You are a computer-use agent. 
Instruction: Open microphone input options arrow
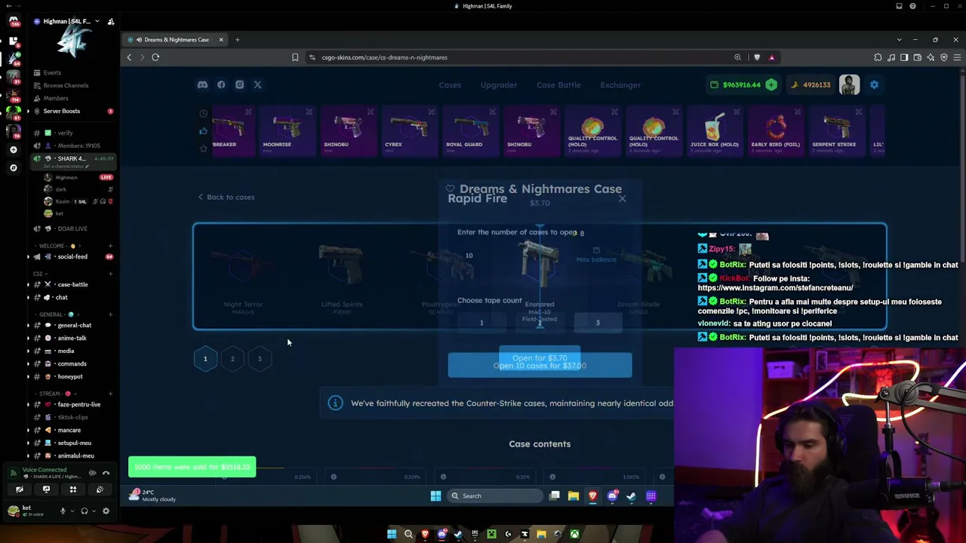(x=72, y=511)
